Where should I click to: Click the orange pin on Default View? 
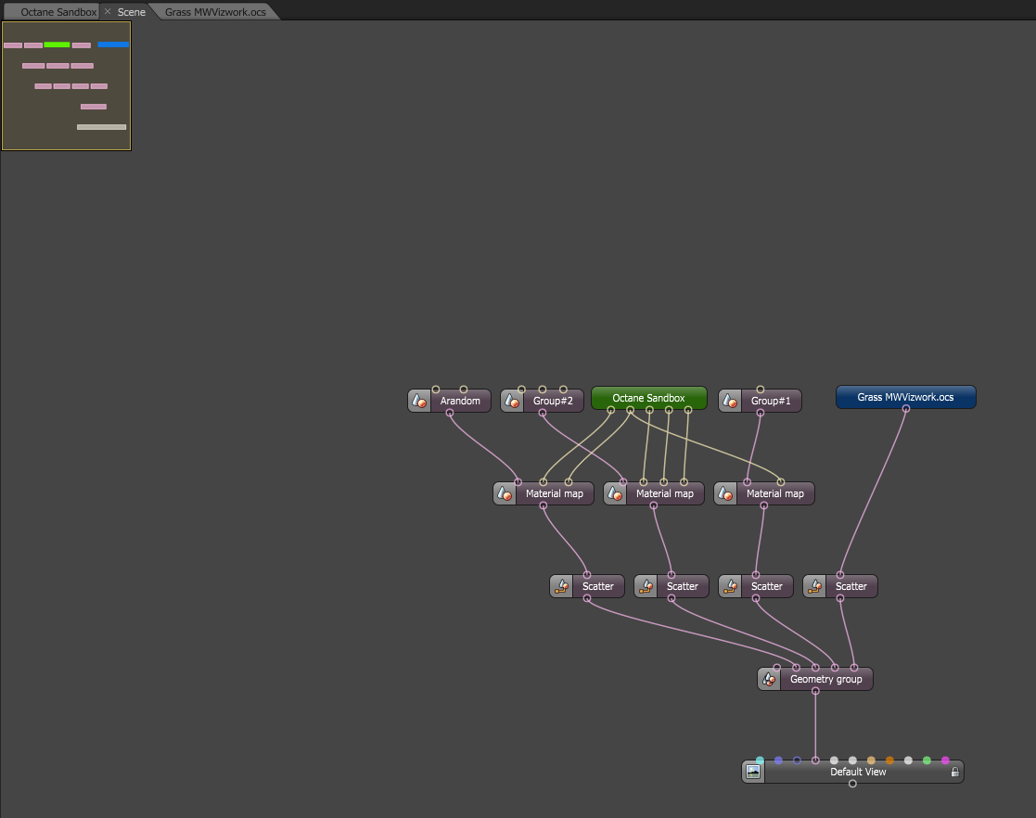tap(889, 760)
